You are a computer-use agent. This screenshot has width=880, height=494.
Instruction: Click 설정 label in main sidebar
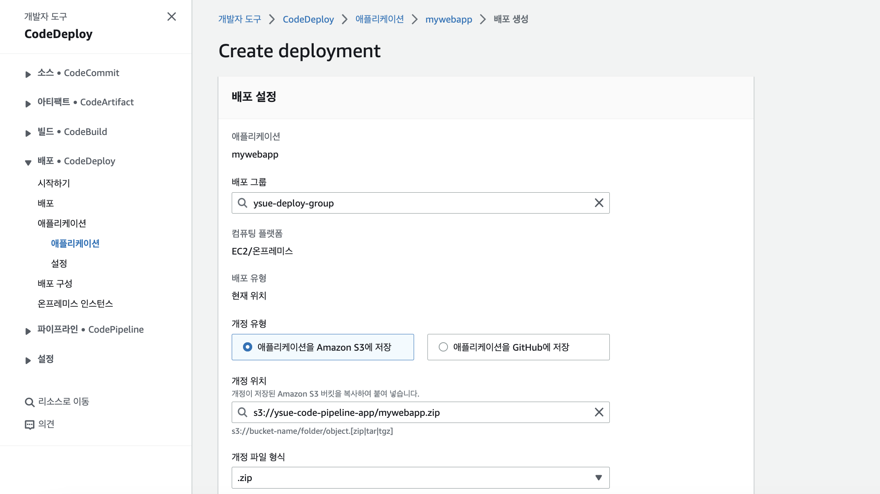tap(46, 359)
